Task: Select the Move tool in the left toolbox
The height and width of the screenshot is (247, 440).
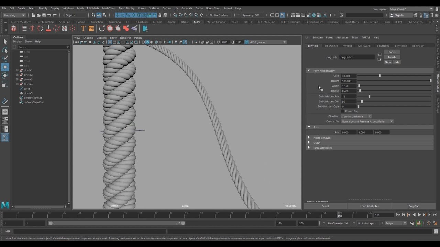Action: (x=5, y=67)
